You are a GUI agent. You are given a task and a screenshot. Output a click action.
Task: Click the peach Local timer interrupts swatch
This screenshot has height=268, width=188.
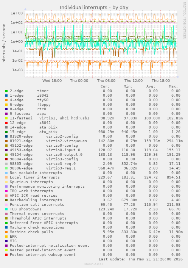coord(6,177)
